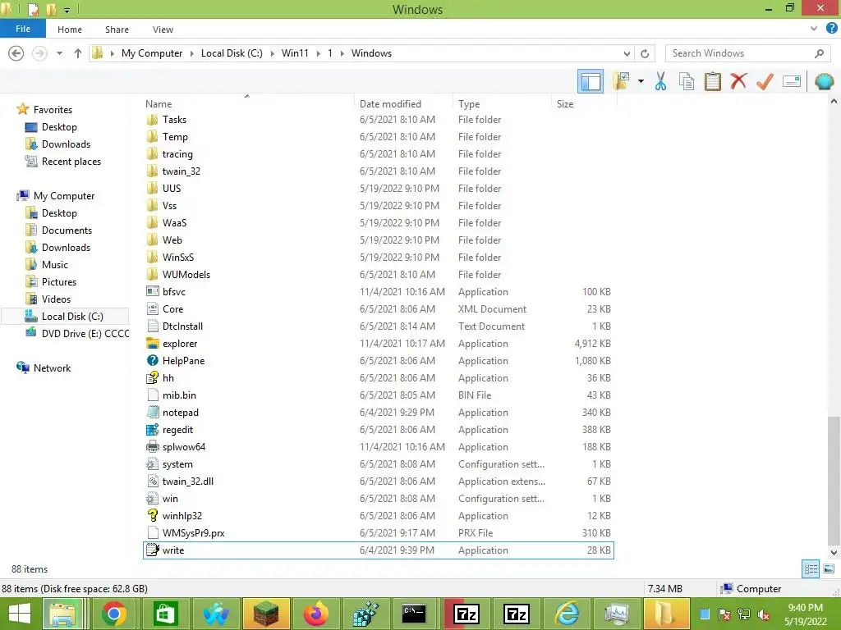Viewport: 841px width, 630px height.
Task: Select My Computer in navigation pane
Action: pyautogui.click(x=64, y=195)
